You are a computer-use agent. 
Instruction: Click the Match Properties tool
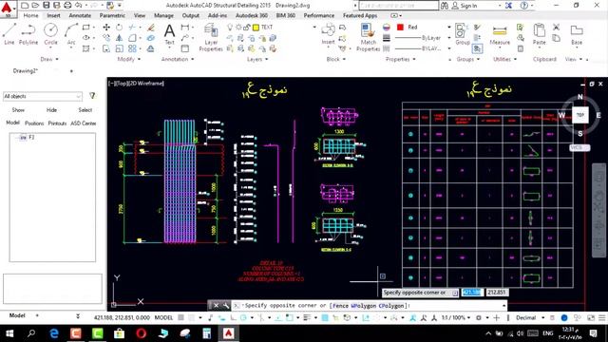pyautogui.click(x=368, y=37)
